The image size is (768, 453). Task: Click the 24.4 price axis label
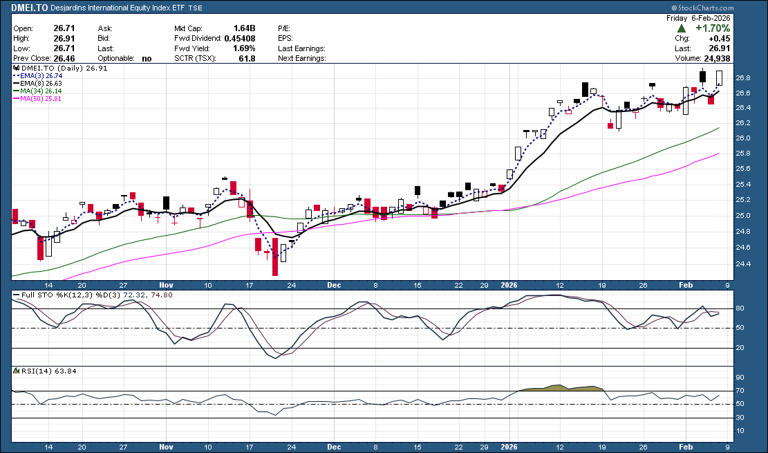(743, 264)
